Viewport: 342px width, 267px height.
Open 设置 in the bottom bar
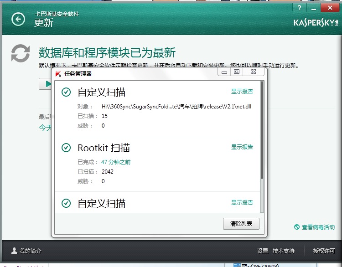click(263, 251)
